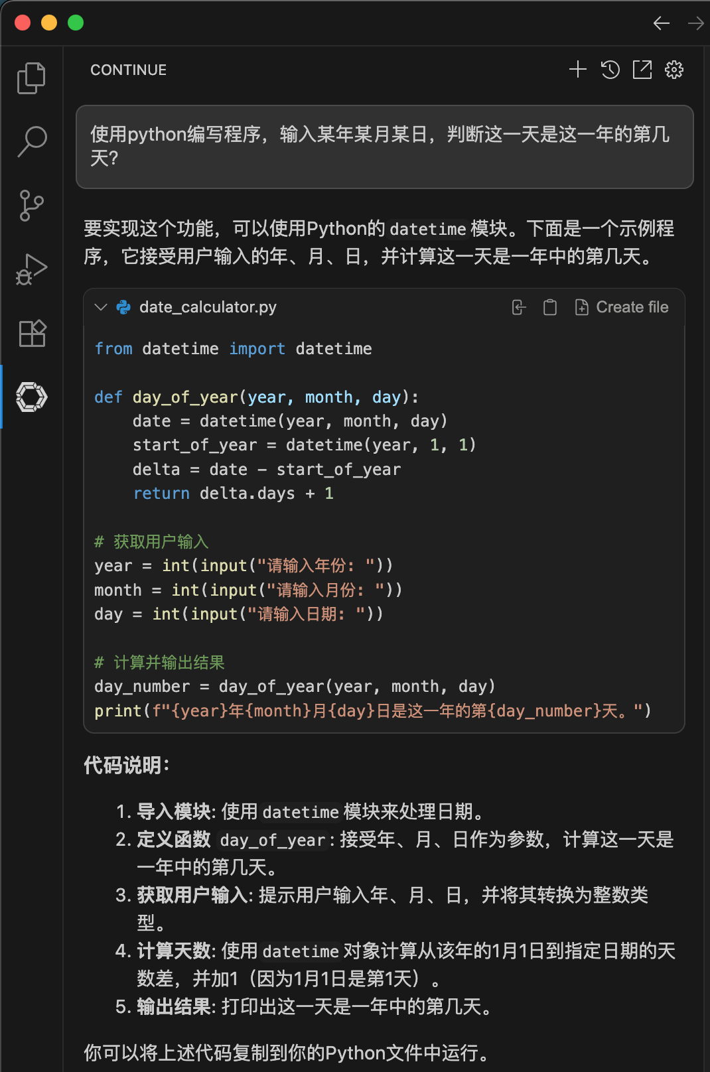
Task: Click the 'delta = date - start_of_year' line
Action: (x=267, y=470)
